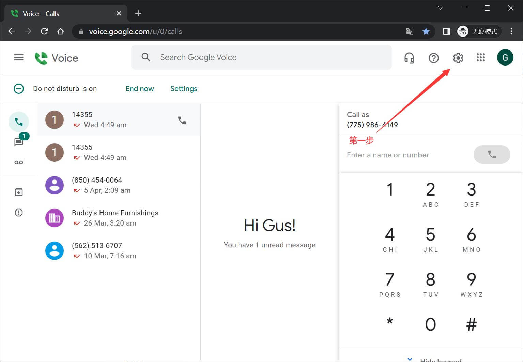Click the Search Google Voice box

[x=266, y=57]
